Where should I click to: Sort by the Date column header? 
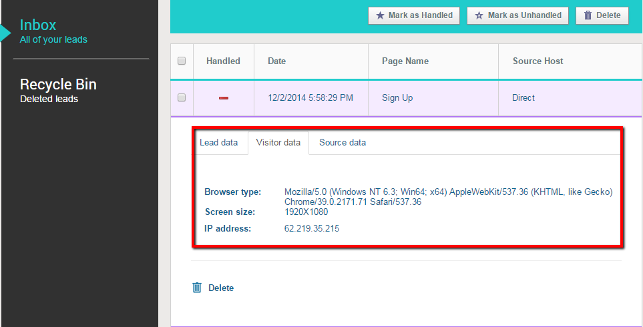[x=276, y=61]
